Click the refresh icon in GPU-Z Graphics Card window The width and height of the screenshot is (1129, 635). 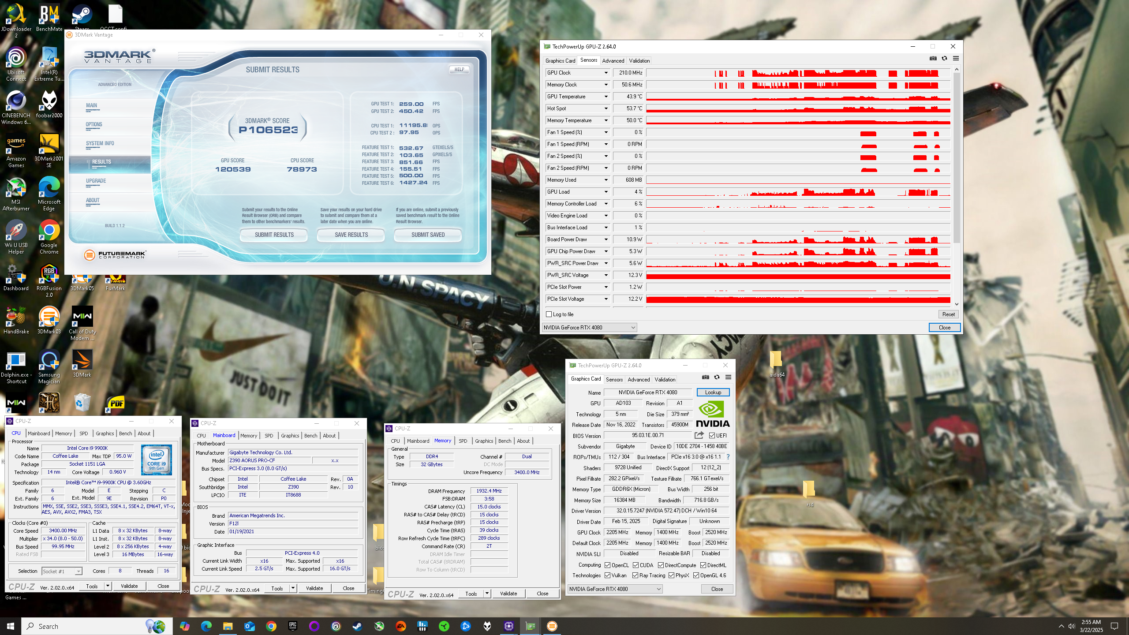(x=717, y=377)
